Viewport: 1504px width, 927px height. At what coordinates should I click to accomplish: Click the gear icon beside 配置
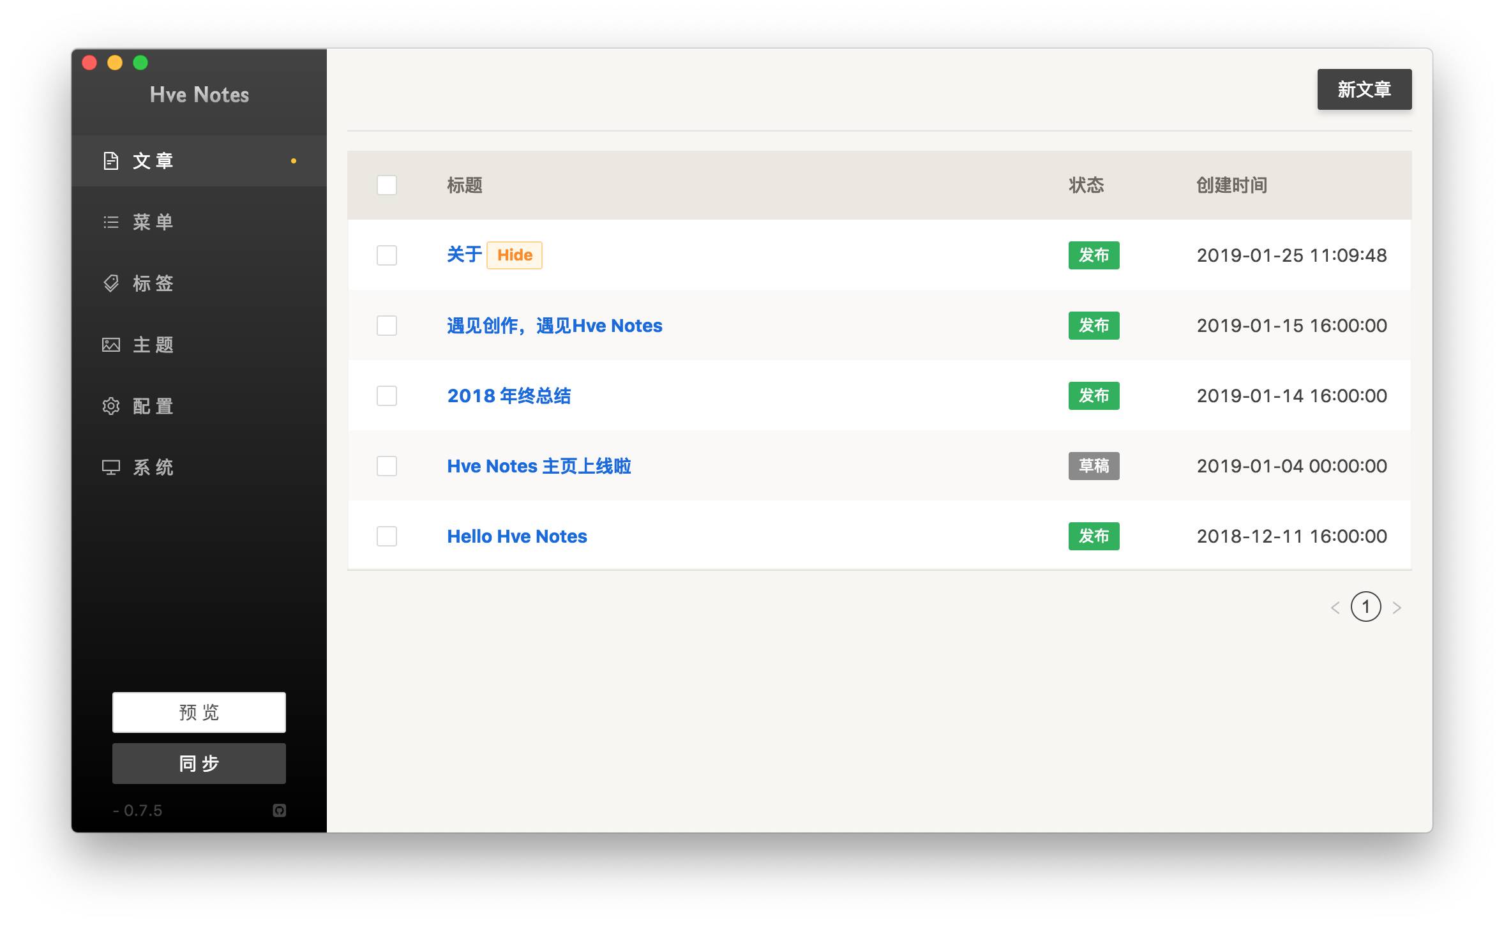pyautogui.click(x=111, y=406)
